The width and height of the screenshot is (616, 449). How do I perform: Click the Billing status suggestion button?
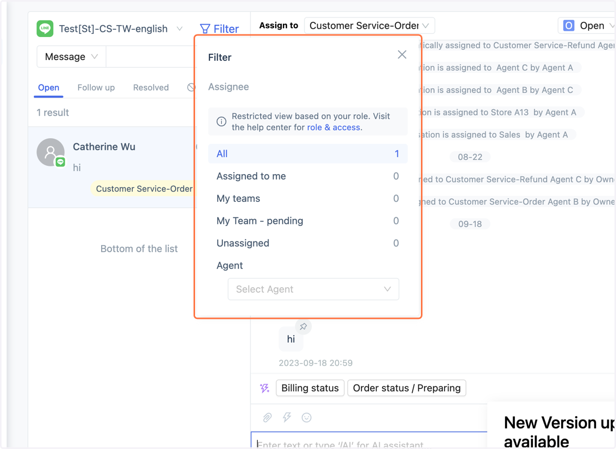pos(310,388)
